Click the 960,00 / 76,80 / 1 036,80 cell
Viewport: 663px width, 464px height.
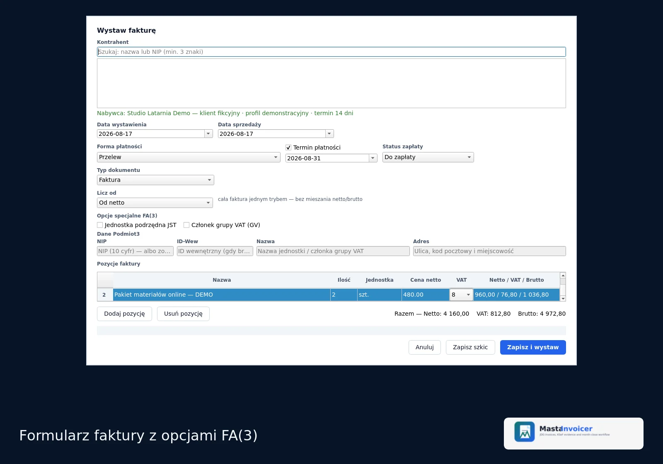(516, 295)
